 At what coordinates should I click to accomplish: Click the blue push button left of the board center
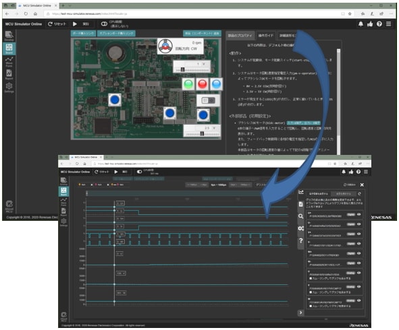click(x=115, y=100)
